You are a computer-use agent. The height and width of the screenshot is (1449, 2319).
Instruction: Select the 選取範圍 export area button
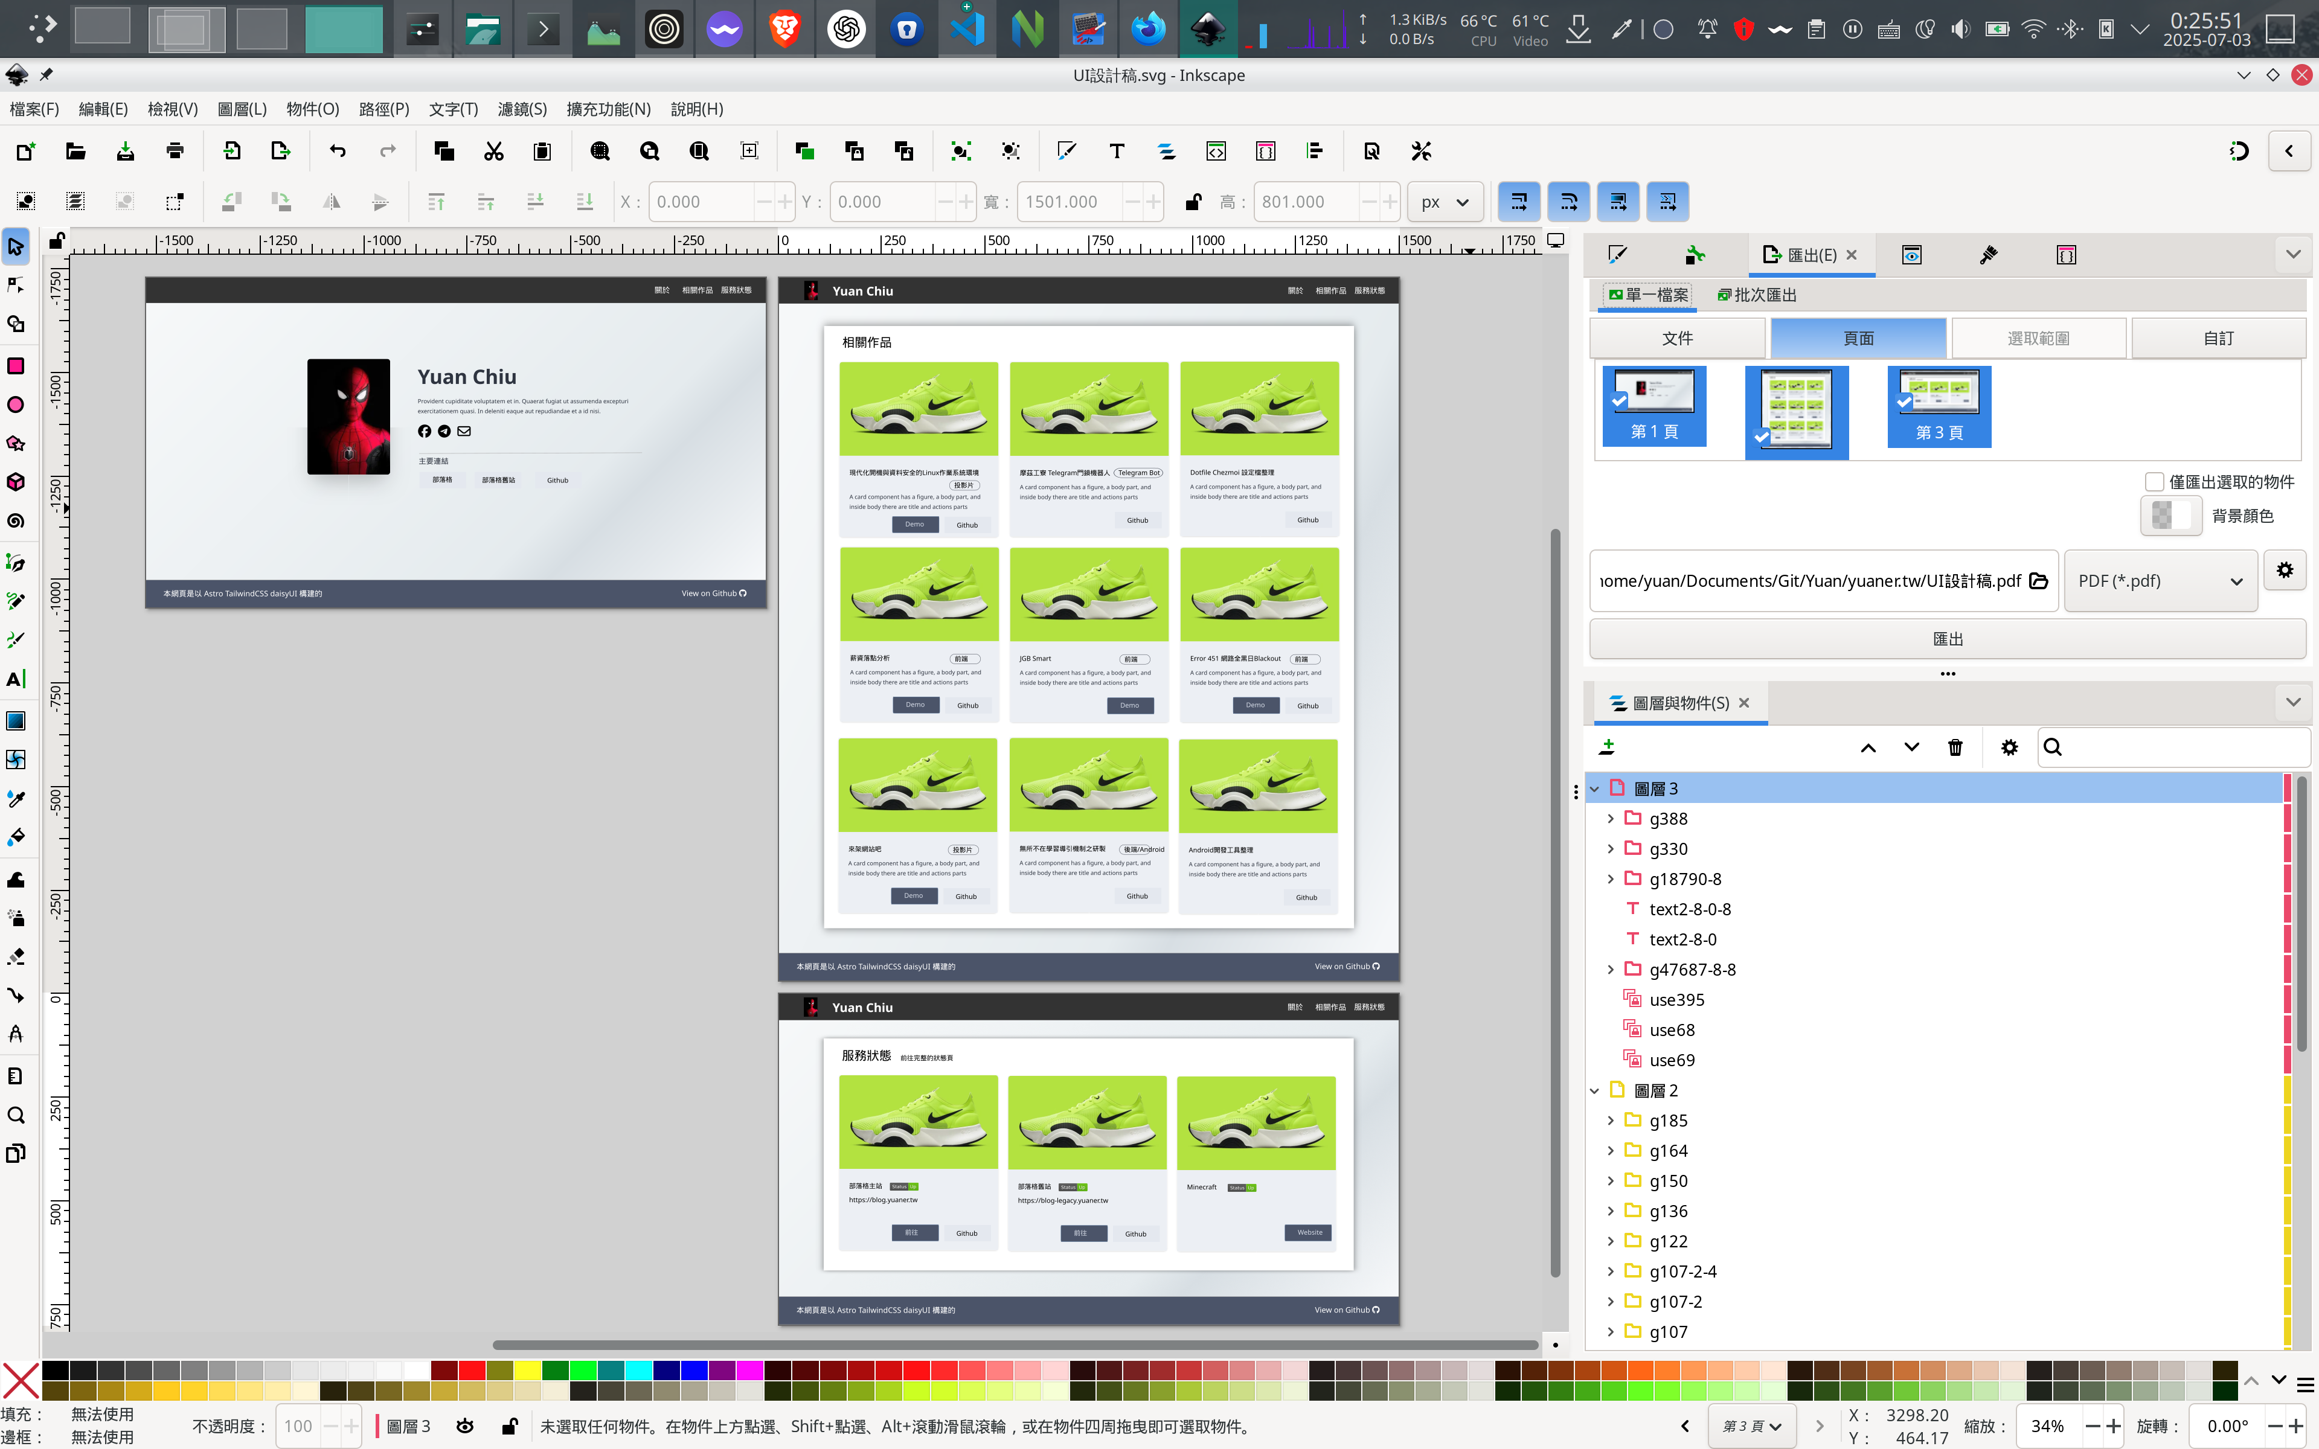click(2038, 338)
